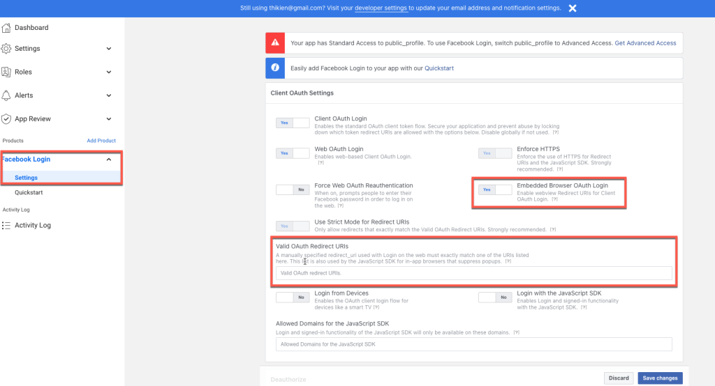This screenshot has height=386, width=715.
Task: Open help [?] for Login from Devices
Action: (x=376, y=307)
